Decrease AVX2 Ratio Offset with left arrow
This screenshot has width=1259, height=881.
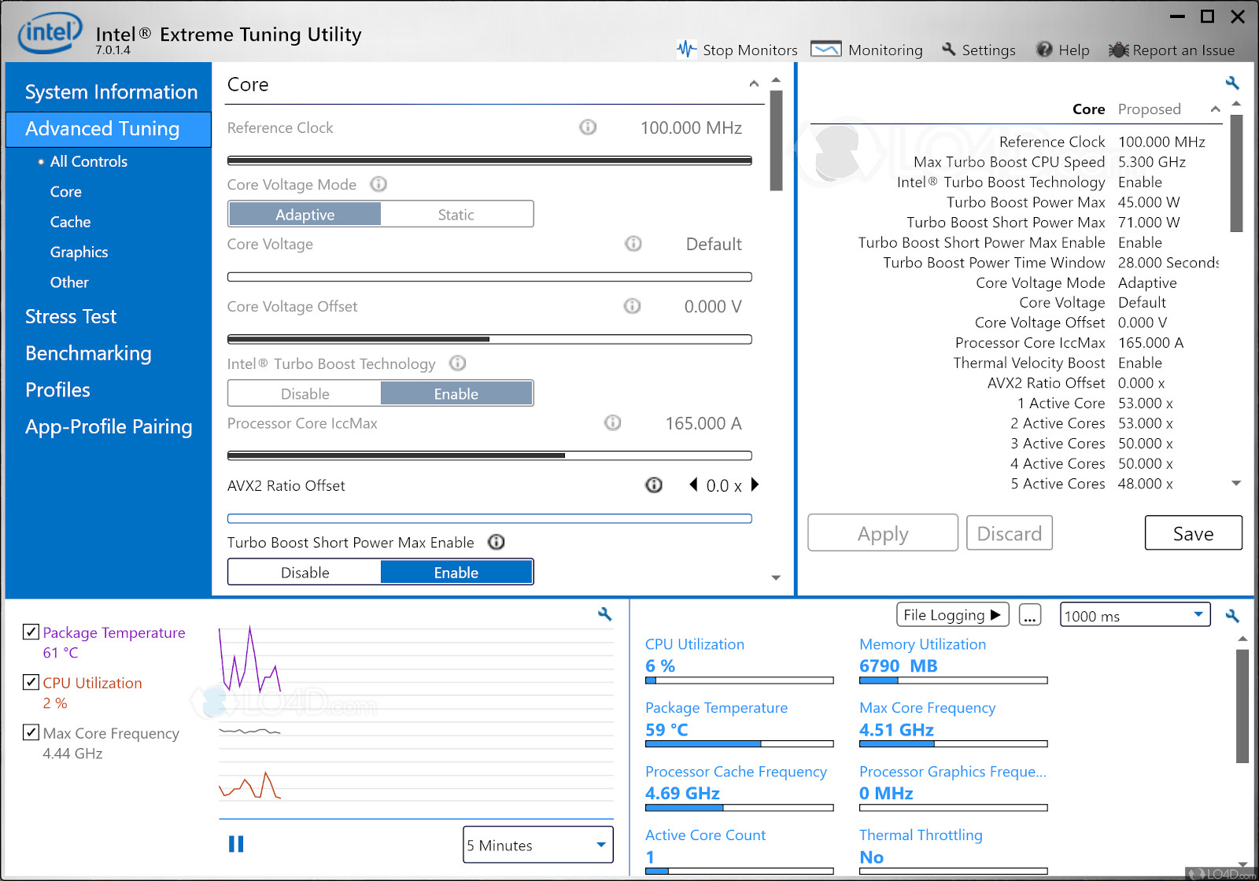[x=693, y=485]
